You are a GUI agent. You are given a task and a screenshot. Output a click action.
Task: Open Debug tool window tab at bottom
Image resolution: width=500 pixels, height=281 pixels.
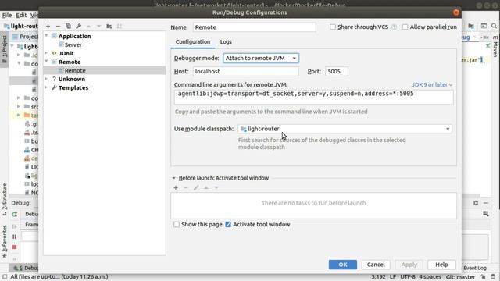(x=26, y=268)
